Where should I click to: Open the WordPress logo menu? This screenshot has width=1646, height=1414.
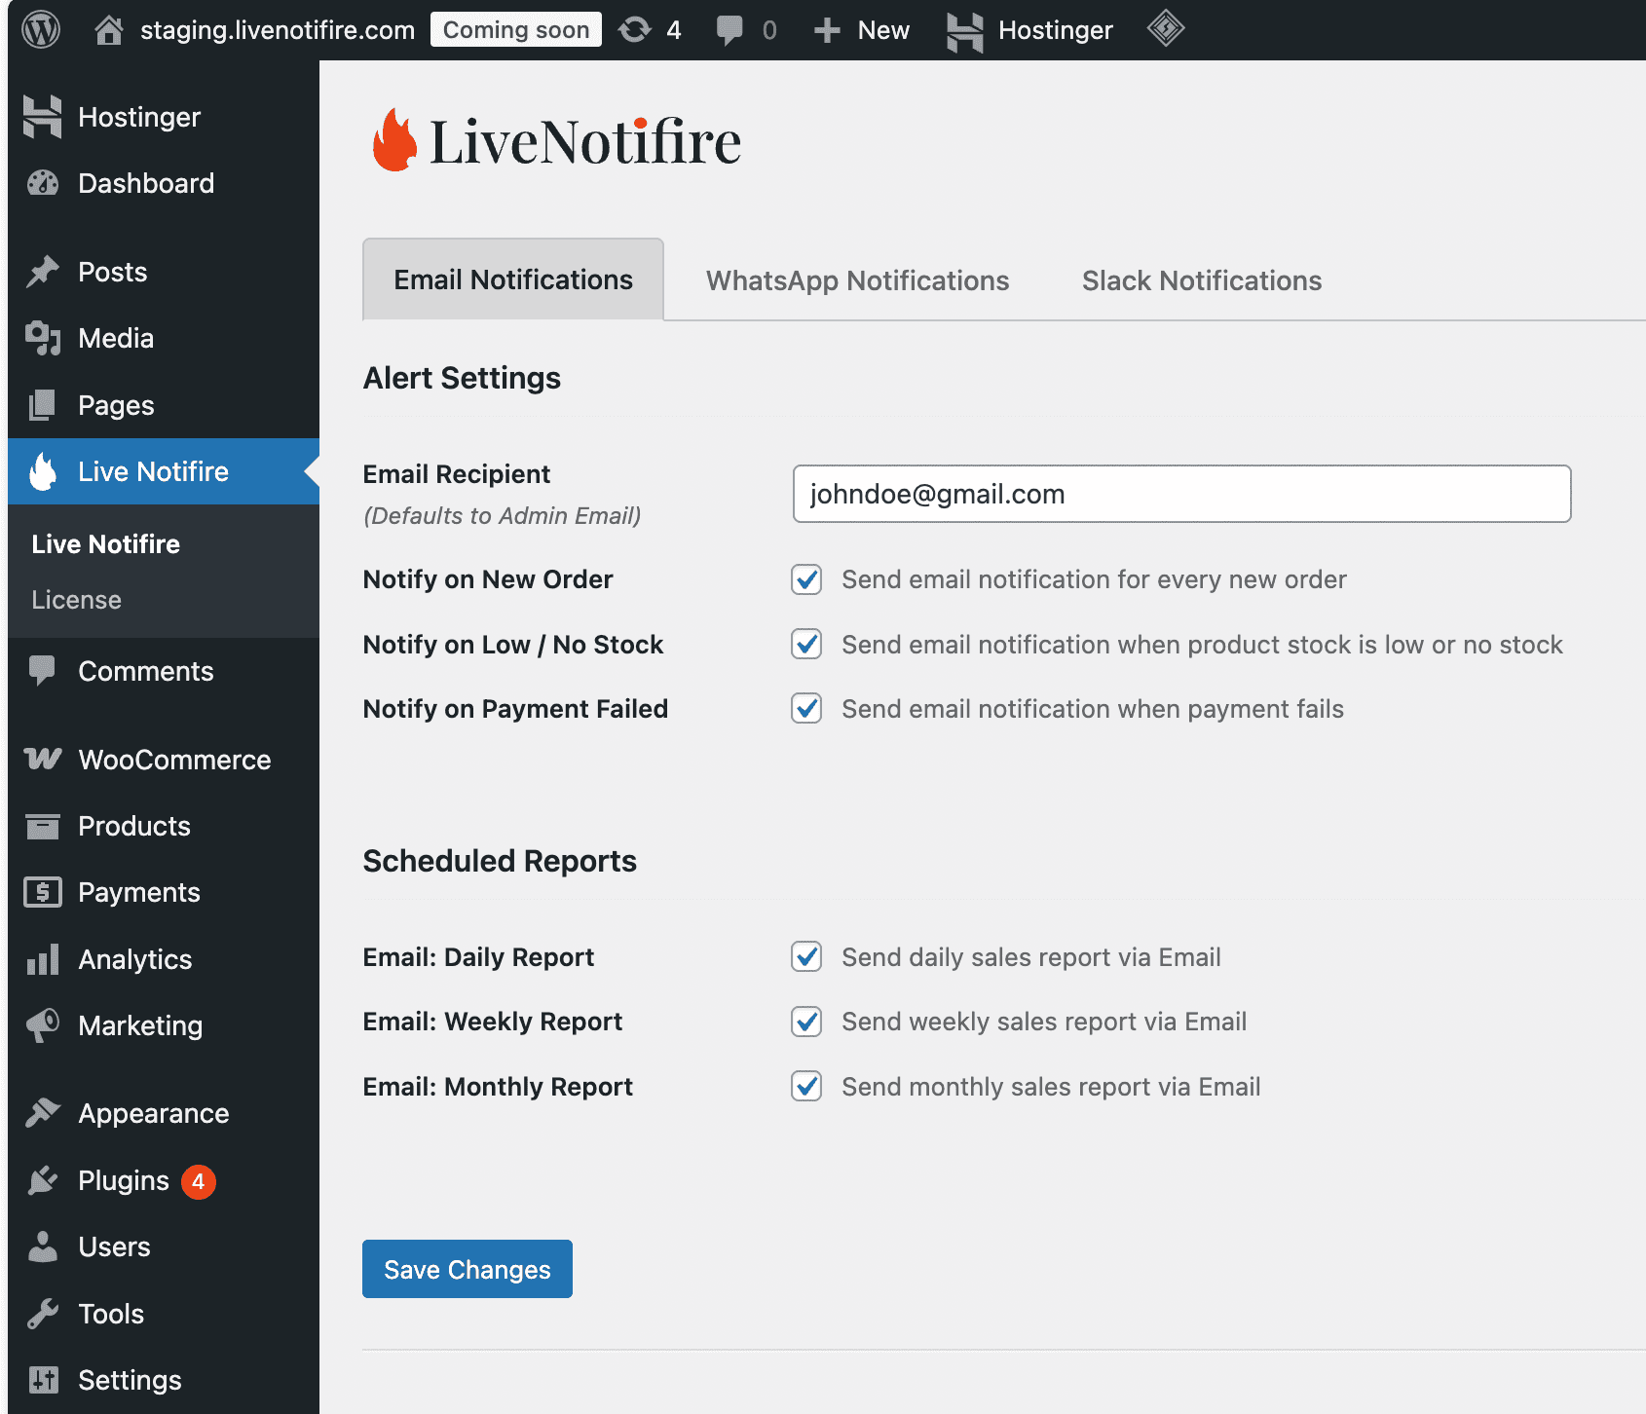(40, 29)
